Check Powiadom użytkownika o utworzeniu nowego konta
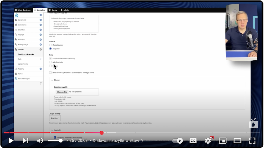Screen dimensions: 264x148 click(50, 72)
